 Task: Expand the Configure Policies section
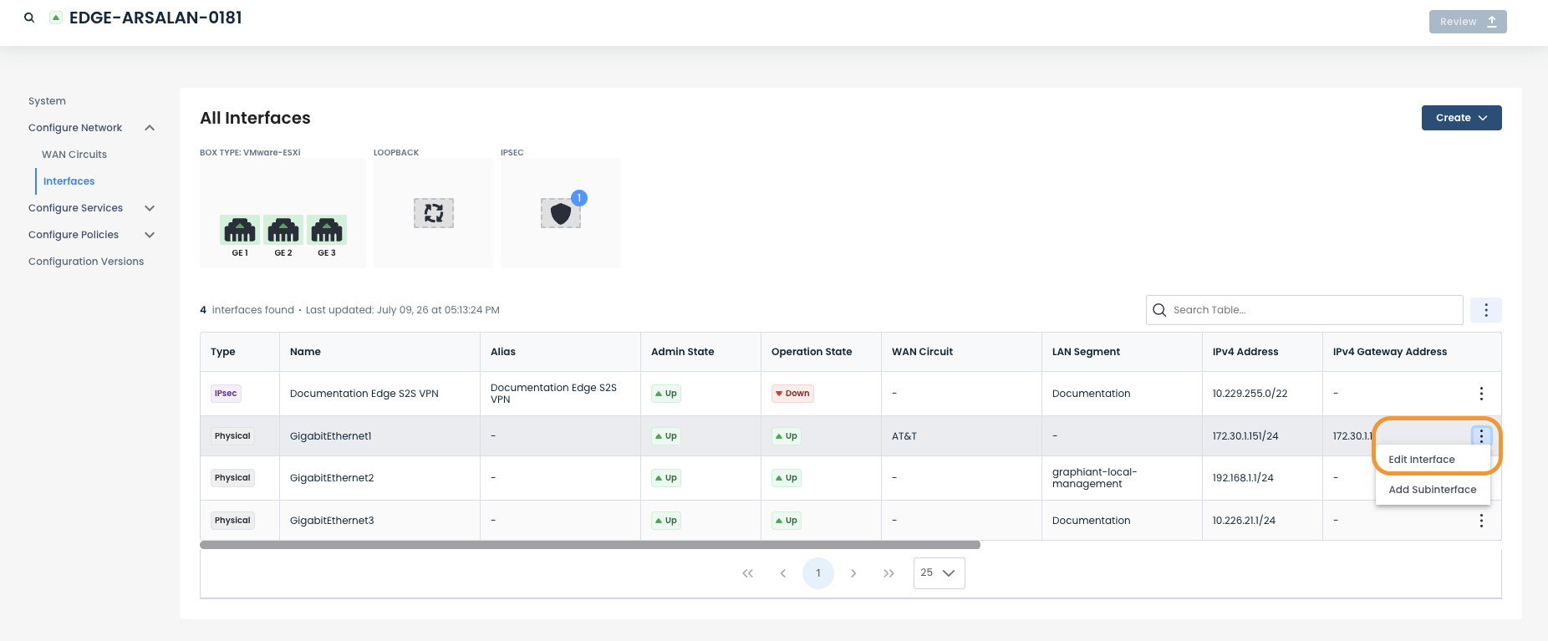[150, 235]
